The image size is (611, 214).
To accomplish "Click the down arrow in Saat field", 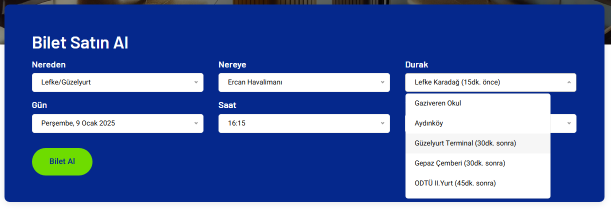I will (x=382, y=123).
